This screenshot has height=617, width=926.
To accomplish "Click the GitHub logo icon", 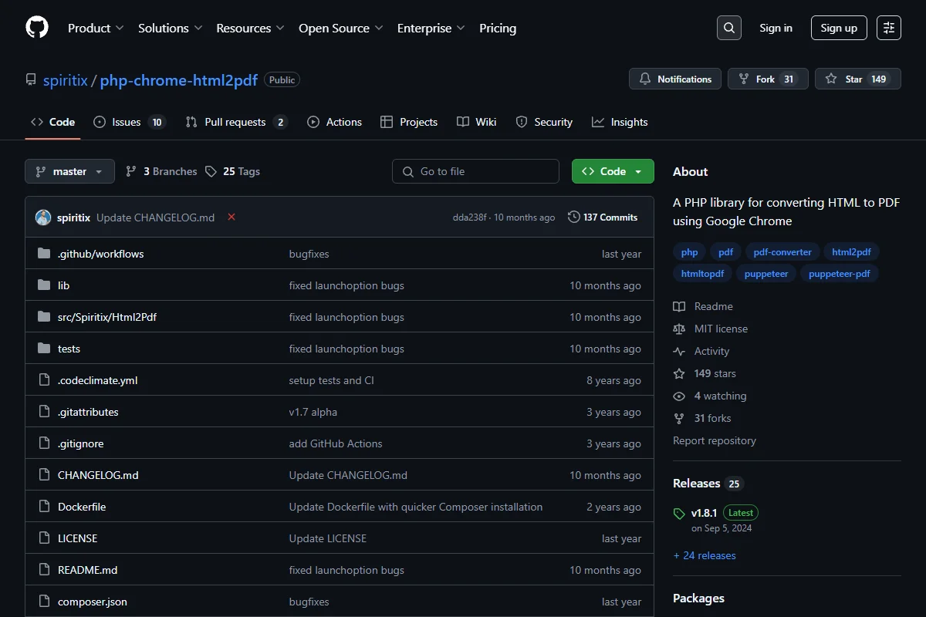I will click(37, 28).
